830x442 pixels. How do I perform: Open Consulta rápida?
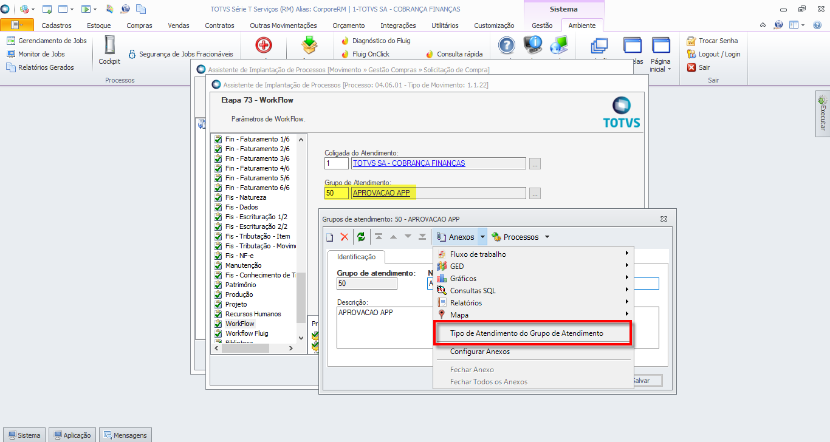tap(454, 54)
